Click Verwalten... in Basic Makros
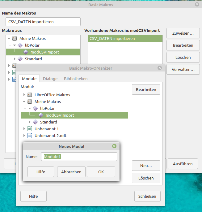The height and width of the screenshot is (212, 202). pos(183,69)
